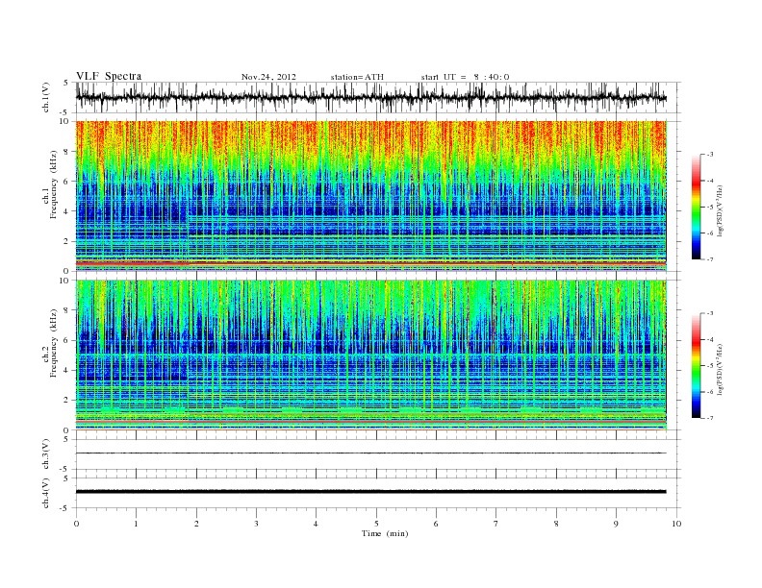
Task: Click inside the ch.2 spectrogram panel
Action: pos(370,355)
